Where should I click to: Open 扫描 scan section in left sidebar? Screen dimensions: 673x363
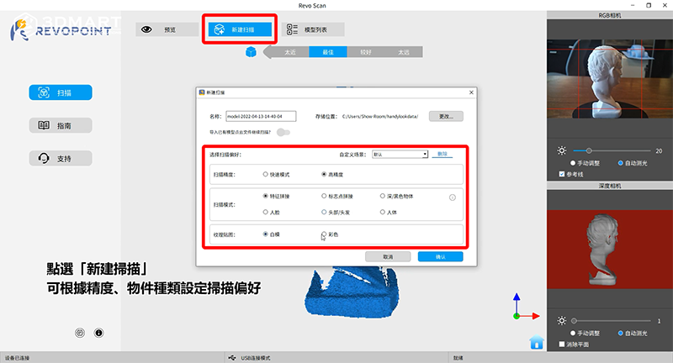[60, 93]
